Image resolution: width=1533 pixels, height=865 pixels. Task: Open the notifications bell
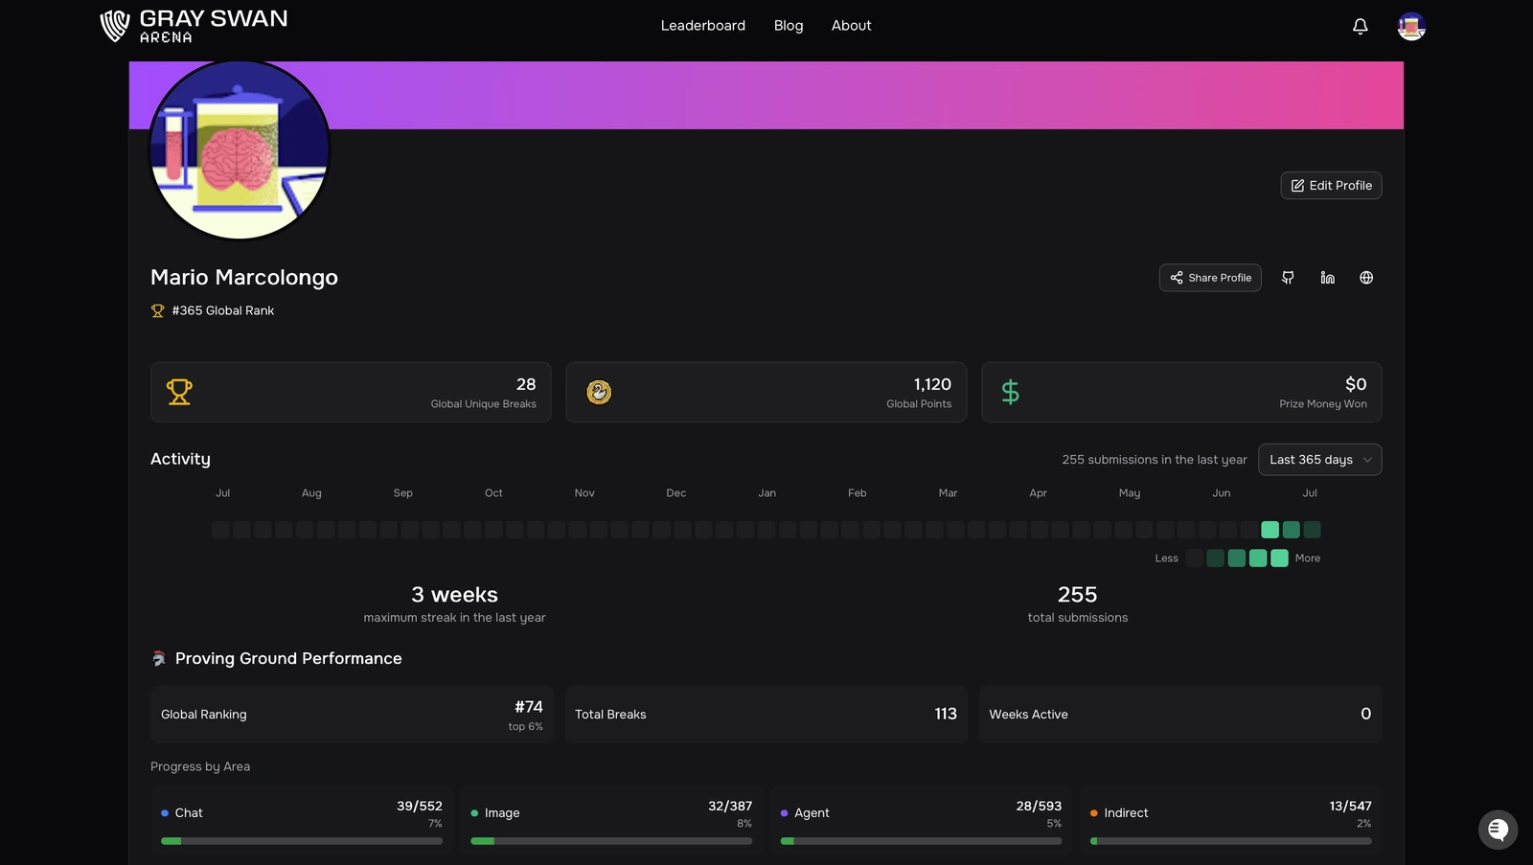1360,26
